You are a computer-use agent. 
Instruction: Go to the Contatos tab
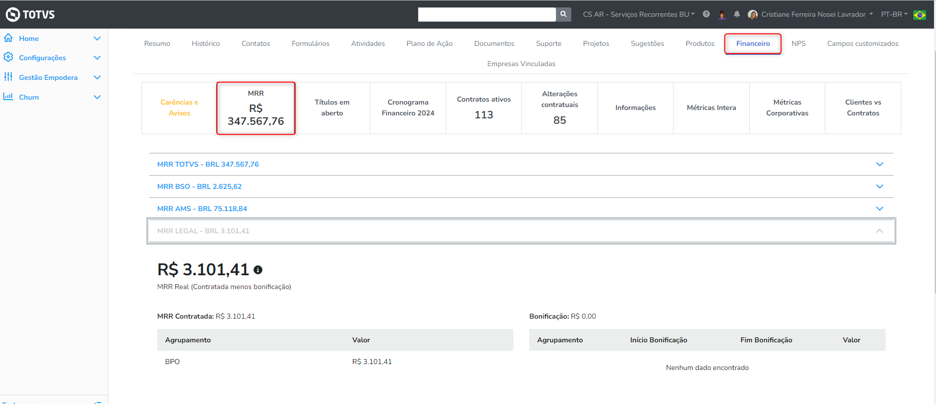255,43
